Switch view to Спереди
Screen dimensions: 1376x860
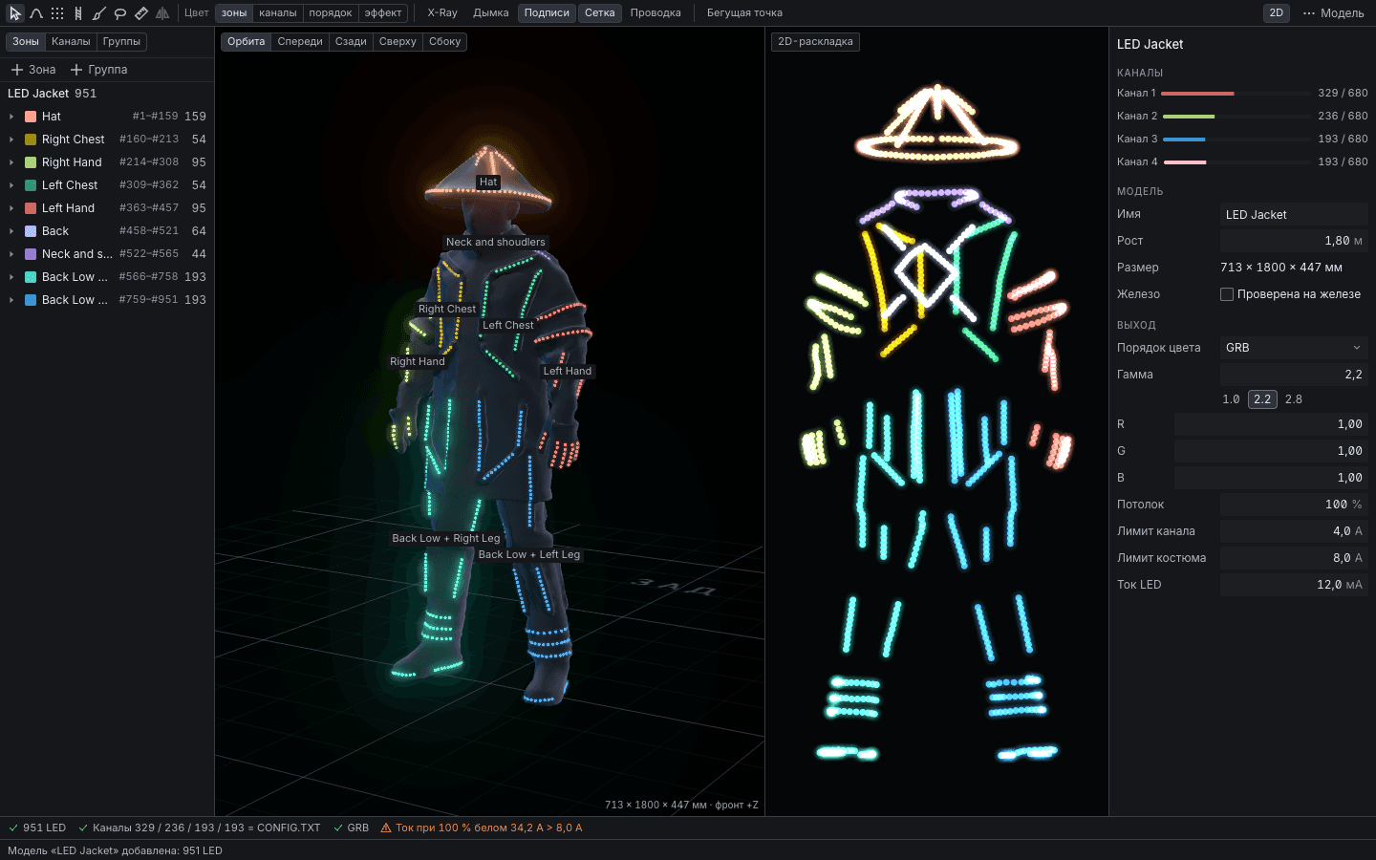(300, 42)
